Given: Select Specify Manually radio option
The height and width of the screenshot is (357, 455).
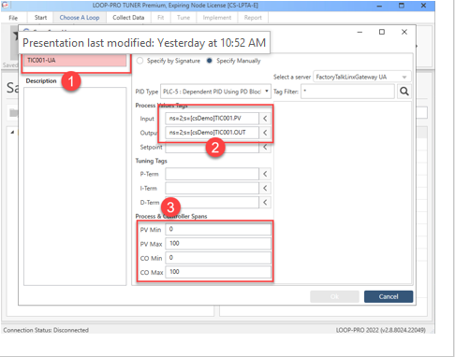Looking at the screenshot, I should (x=210, y=61).
